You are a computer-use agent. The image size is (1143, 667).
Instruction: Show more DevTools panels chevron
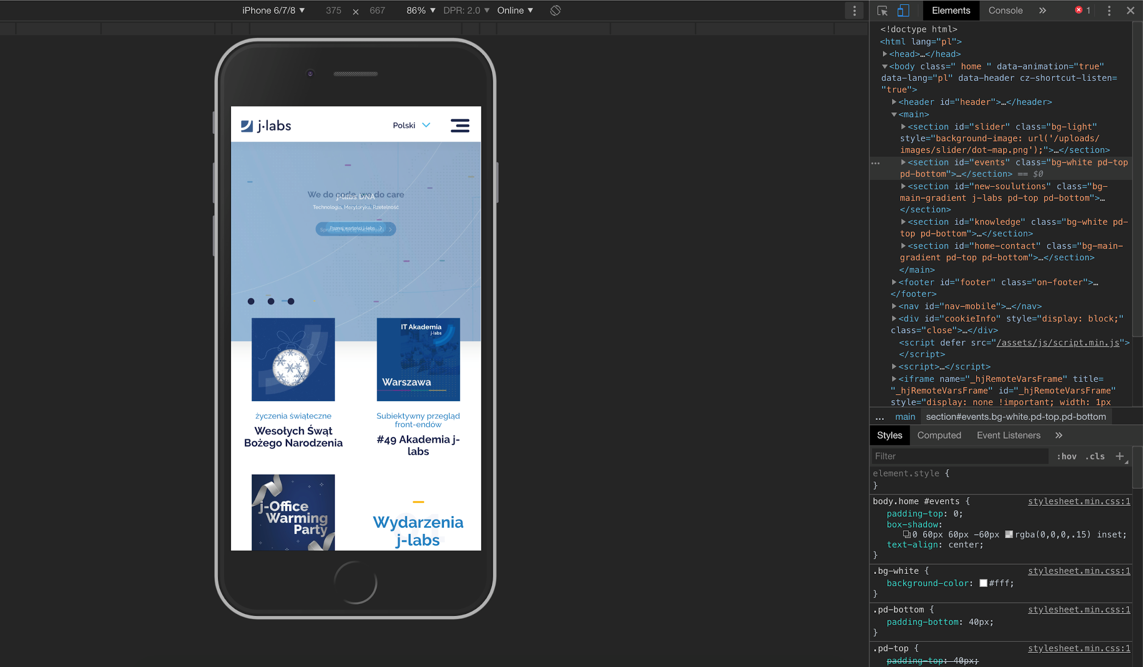1042,11
